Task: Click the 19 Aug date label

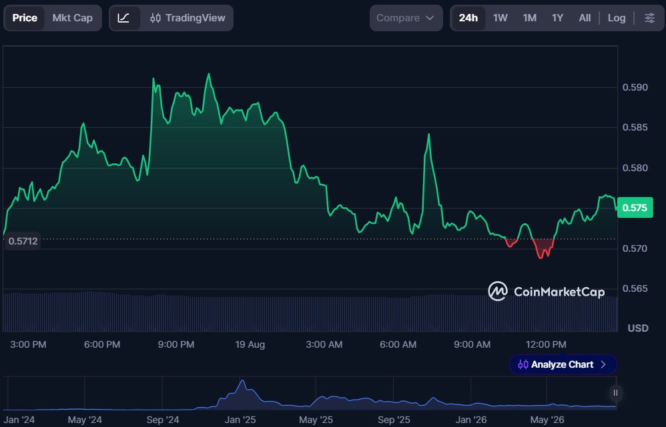Action: point(250,344)
